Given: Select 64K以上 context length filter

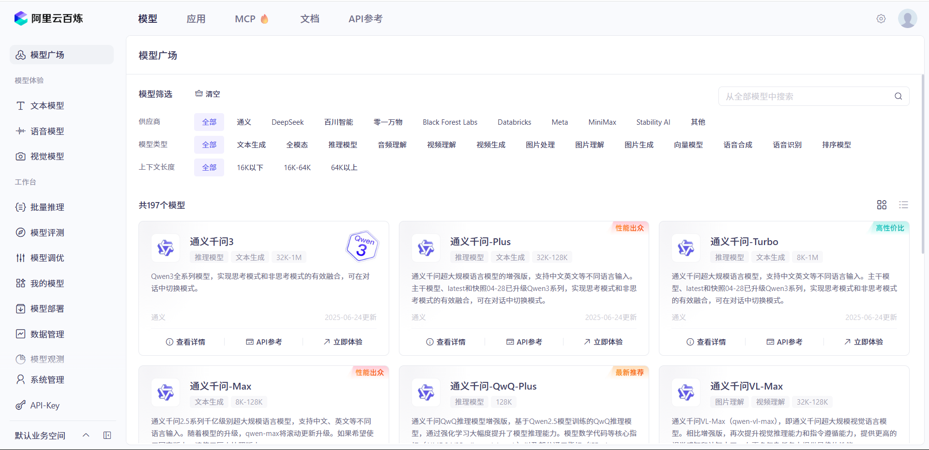Looking at the screenshot, I should pos(344,167).
